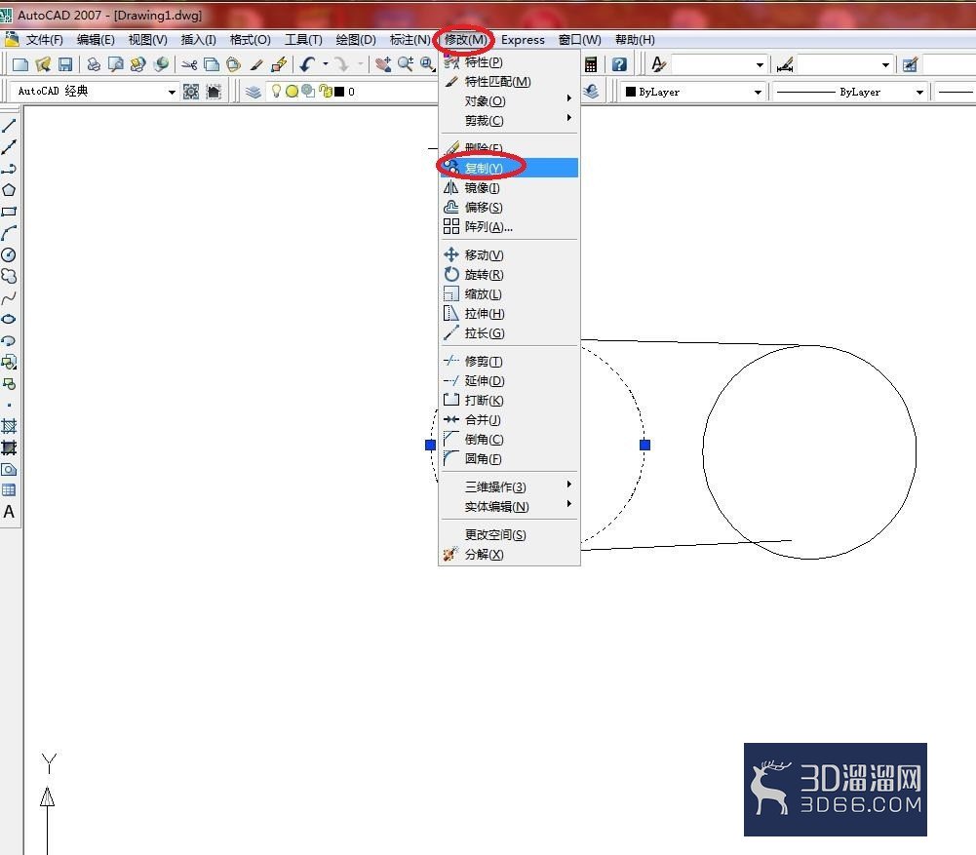Click the right blue grip on ellipse
Image resolution: width=976 pixels, height=855 pixels.
[644, 445]
